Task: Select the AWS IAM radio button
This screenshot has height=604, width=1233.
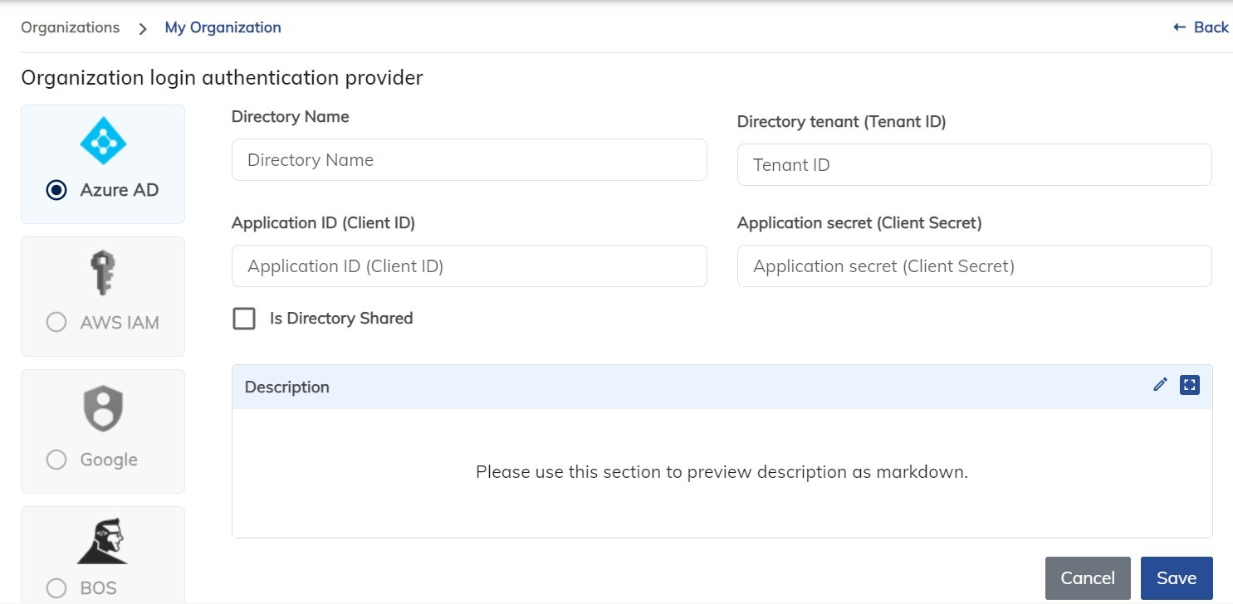Action: tap(56, 322)
